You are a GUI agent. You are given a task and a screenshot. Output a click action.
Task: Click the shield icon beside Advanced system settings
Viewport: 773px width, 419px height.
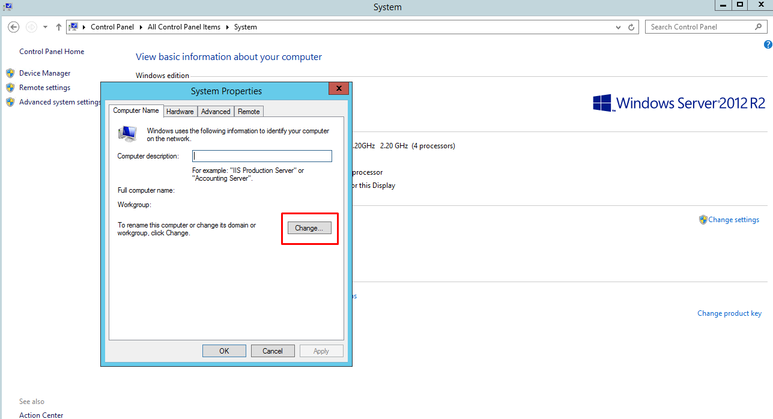pos(10,102)
